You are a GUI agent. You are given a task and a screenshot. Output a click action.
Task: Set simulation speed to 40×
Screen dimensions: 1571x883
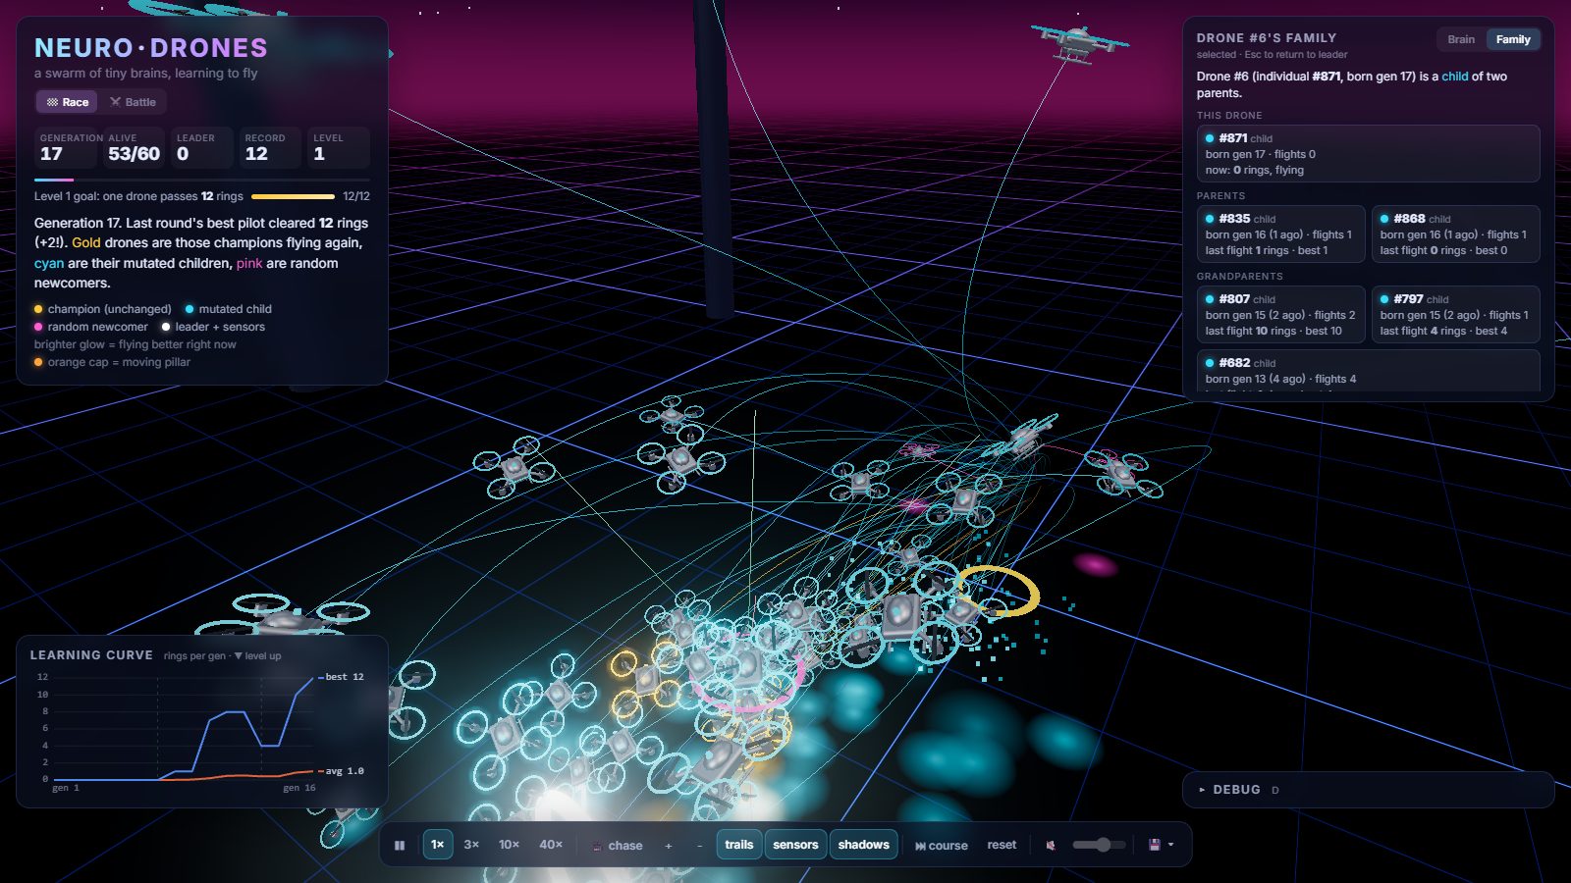(551, 845)
